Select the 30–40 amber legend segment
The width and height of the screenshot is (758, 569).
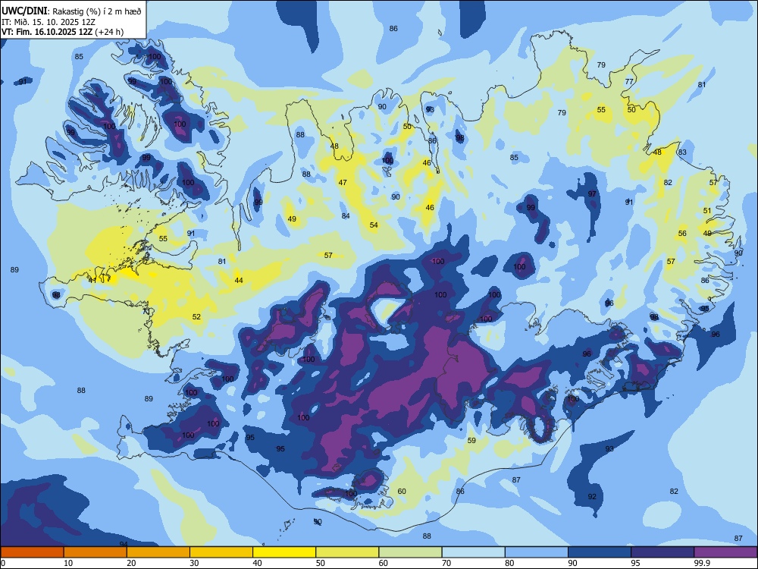(x=221, y=552)
